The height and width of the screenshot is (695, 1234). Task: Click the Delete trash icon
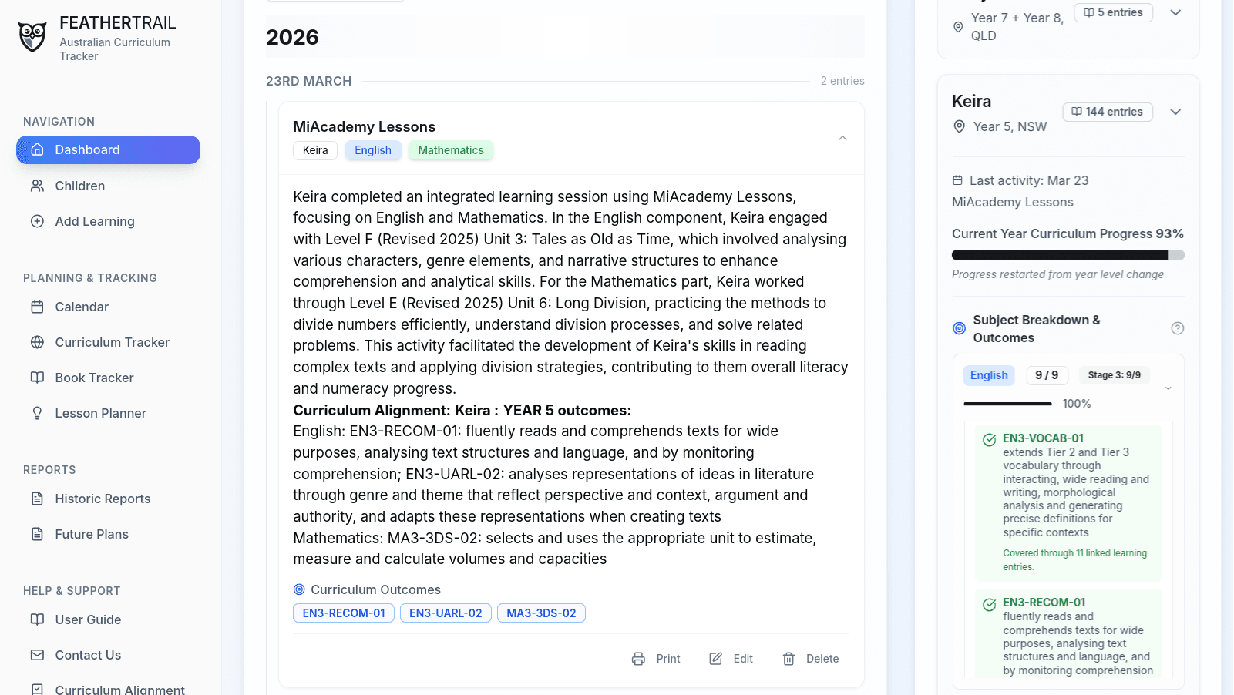[788, 659]
